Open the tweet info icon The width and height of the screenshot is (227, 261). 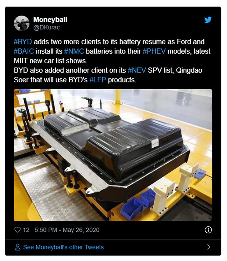tap(208, 230)
